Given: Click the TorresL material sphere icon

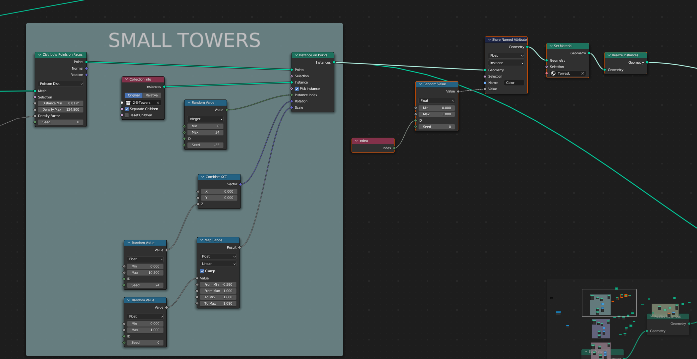Looking at the screenshot, I should point(553,74).
